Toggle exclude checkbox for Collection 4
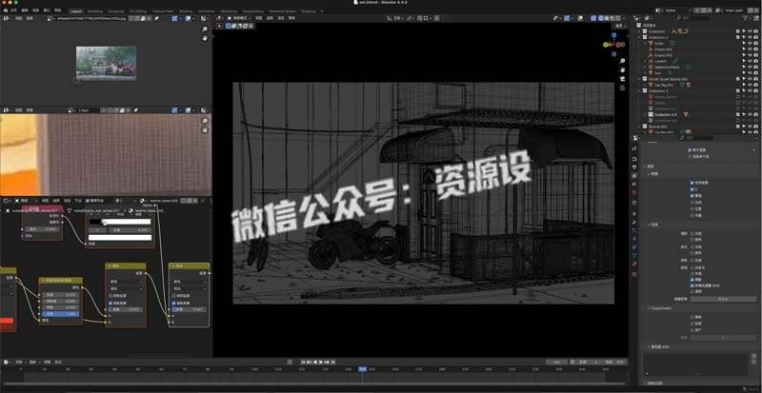The width and height of the screenshot is (762, 393). pyautogui.click(x=737, y=90)
